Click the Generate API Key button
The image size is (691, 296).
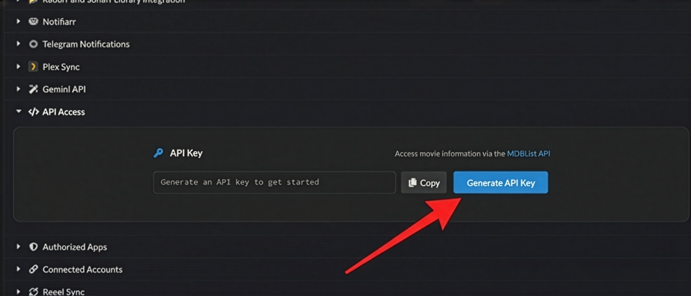point(501,183)
